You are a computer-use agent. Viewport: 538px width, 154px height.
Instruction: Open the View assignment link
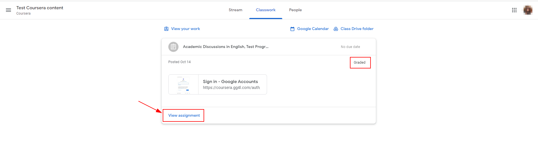(x=184, y=115)
